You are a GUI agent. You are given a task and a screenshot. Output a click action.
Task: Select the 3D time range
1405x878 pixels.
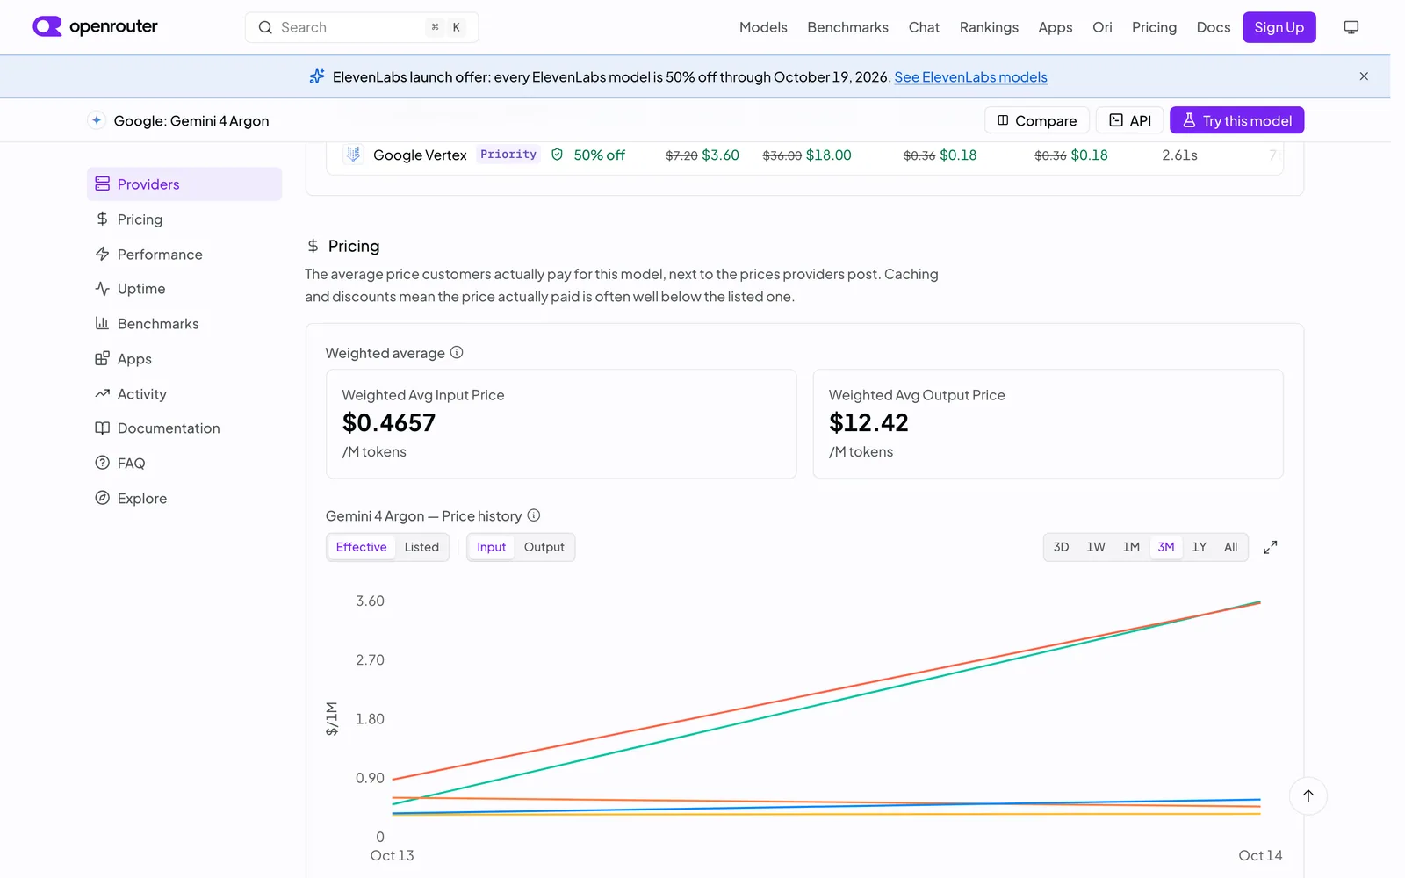tap(1061, 547)
